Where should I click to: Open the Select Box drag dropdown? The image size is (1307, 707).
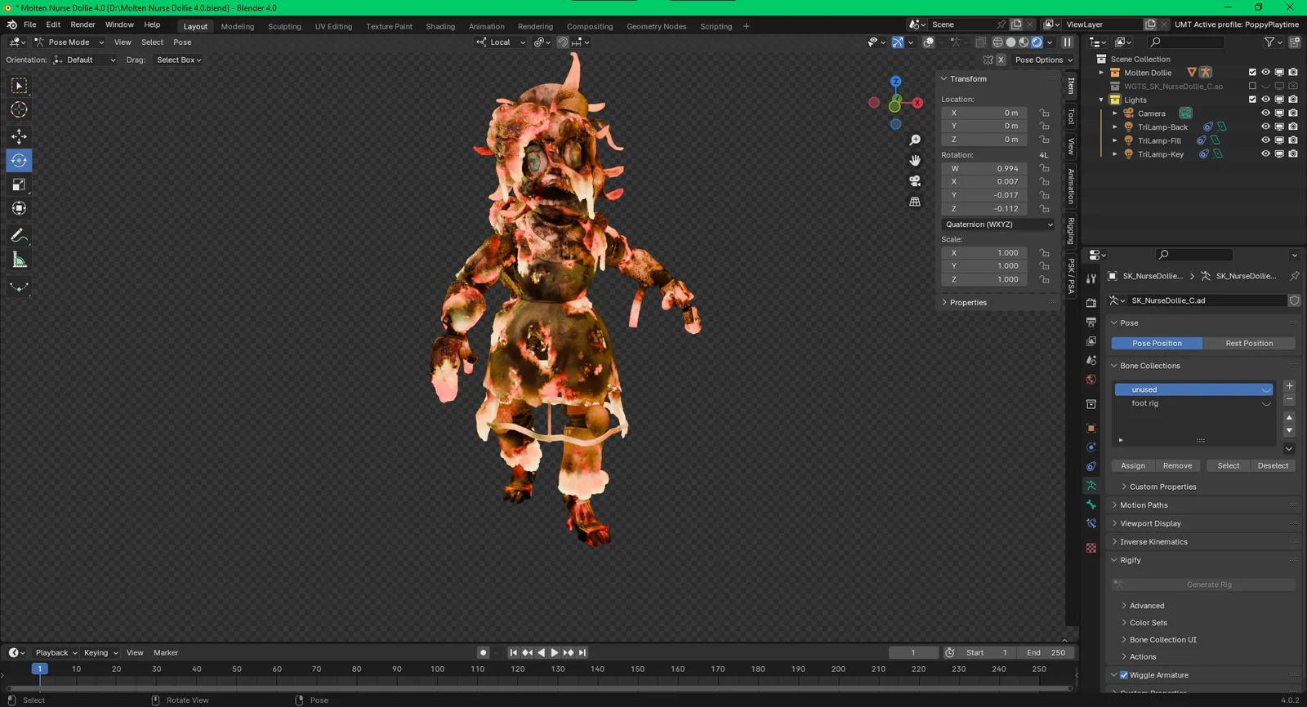coord(179,60)
